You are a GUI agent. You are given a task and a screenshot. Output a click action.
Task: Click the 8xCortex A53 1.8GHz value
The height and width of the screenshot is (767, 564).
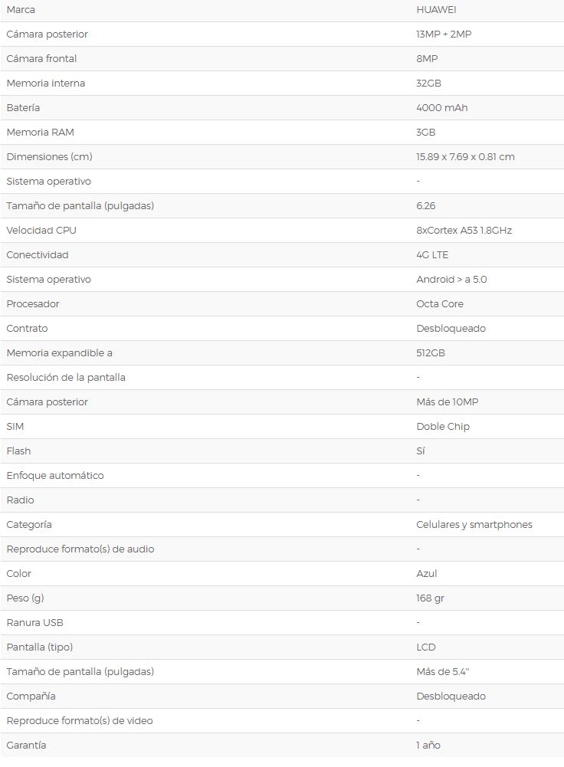464,231
